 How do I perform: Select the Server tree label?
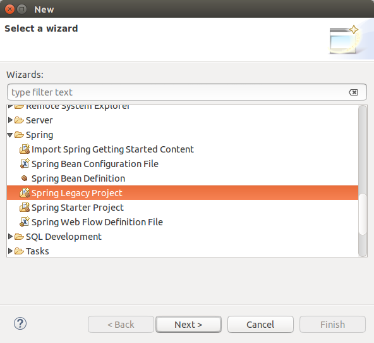[39, 120]
